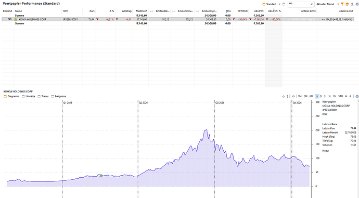Sort by Abs.Perf. % column header

pyautogui.click(x=274, y=11)
